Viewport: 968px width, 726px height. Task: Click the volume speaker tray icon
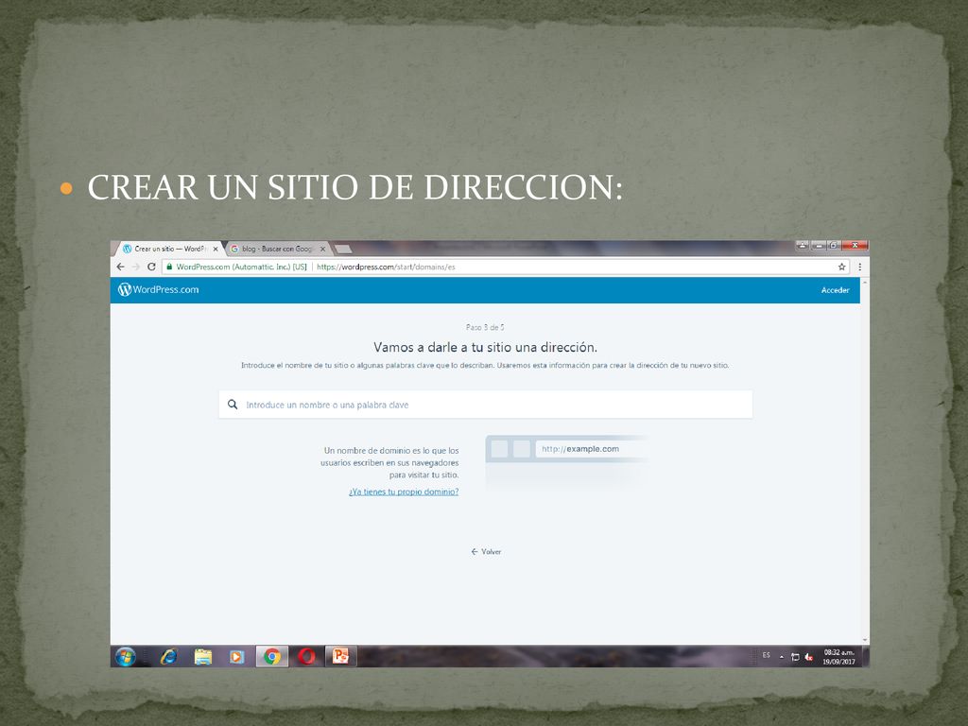point(809,657)
